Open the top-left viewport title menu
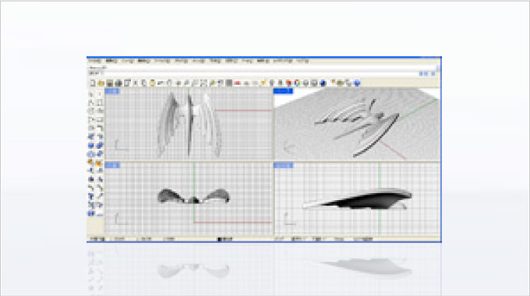 pos(112,91)
